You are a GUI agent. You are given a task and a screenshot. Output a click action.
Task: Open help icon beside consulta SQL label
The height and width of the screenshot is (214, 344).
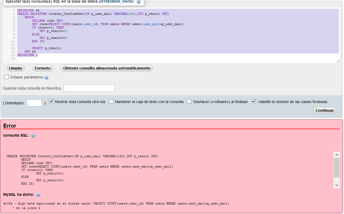pyautogui.click(x=33, y=136)
